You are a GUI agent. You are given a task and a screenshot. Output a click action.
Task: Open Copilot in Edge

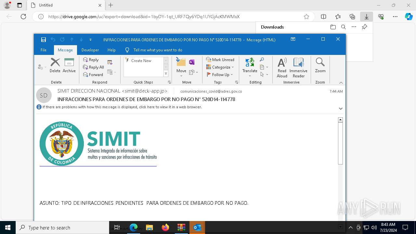[409, 17]
